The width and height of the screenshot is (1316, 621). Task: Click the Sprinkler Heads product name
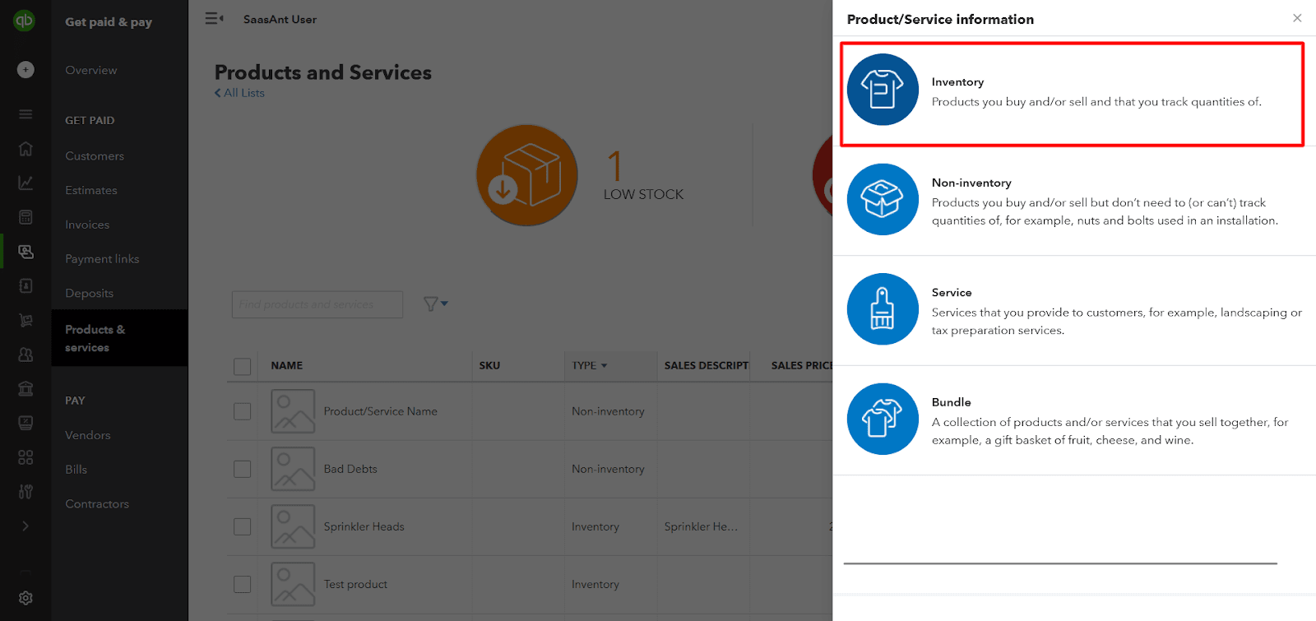click(364, 526)
